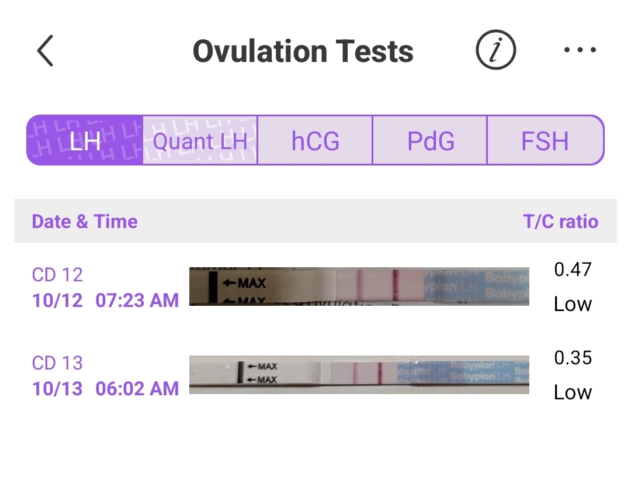Tap the 10/13 06:02 AM timestamp

coord(105,389)
